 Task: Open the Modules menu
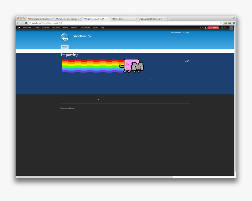tap(74, 28)
